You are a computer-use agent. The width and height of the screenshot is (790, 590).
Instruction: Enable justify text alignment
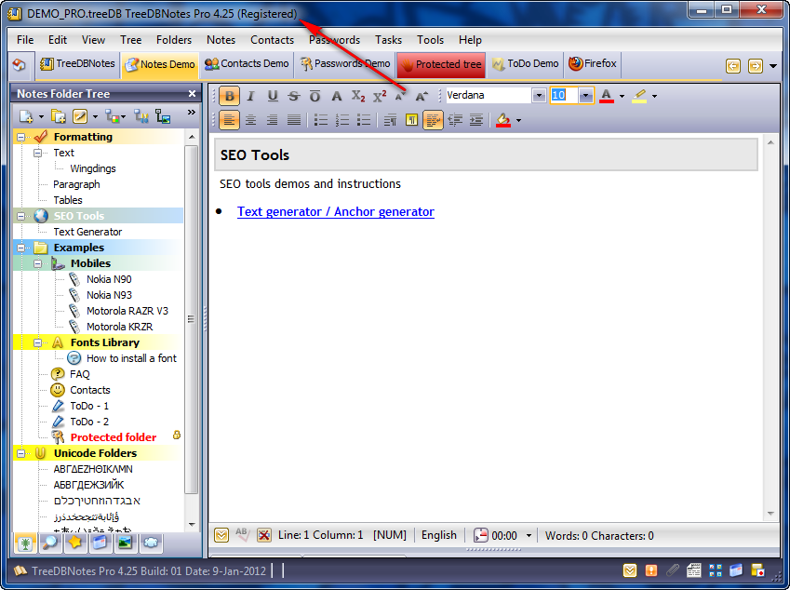[294, 120]
